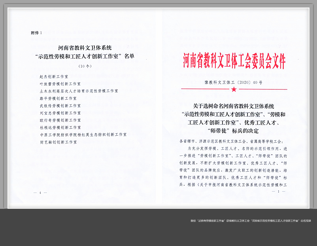Click the 财艺融创创新工作室 entry

(58, 142)
